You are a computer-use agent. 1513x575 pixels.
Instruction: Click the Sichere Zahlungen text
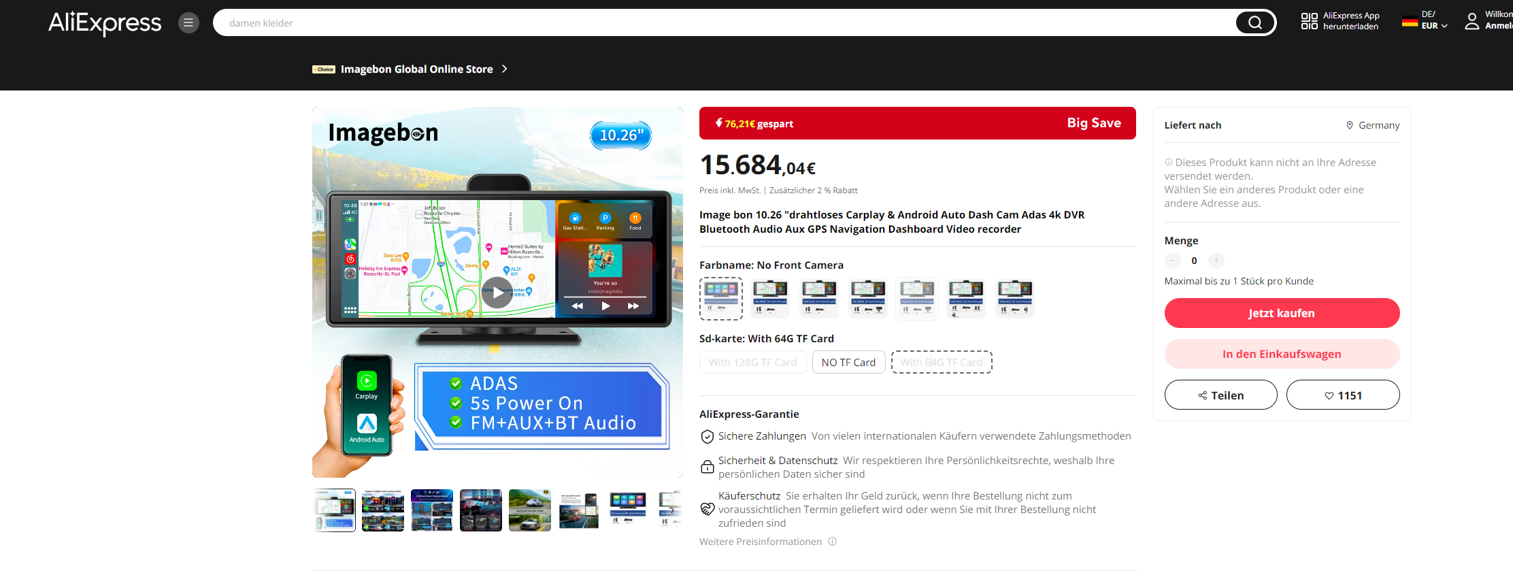pyautogui.click(x=762, y=436)
